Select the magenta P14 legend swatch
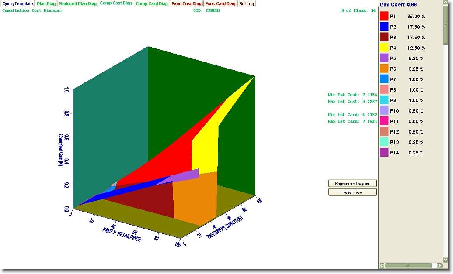Viewport: 453px width, 274px height. click(384, 152)
